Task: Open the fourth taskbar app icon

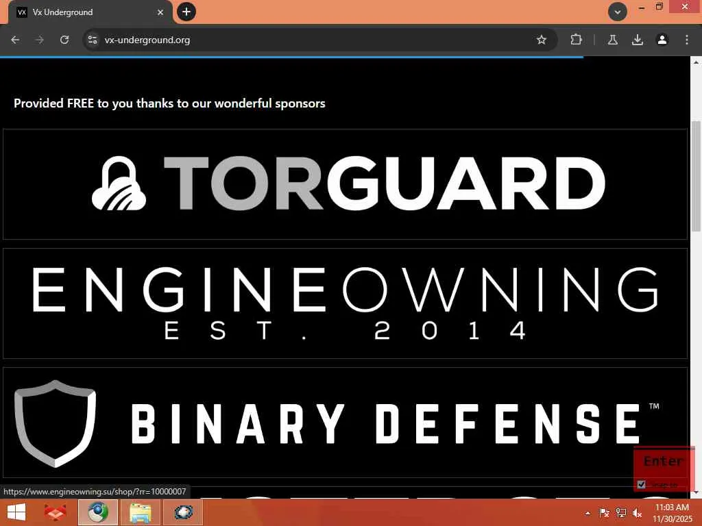Action: click(183, 512)
